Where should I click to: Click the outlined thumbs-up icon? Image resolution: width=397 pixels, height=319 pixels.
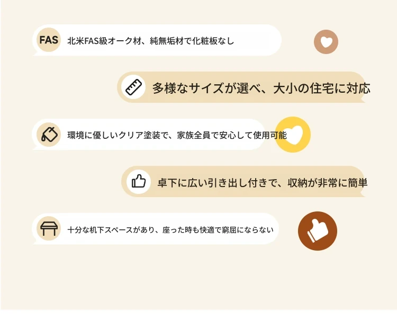[139, 182]
